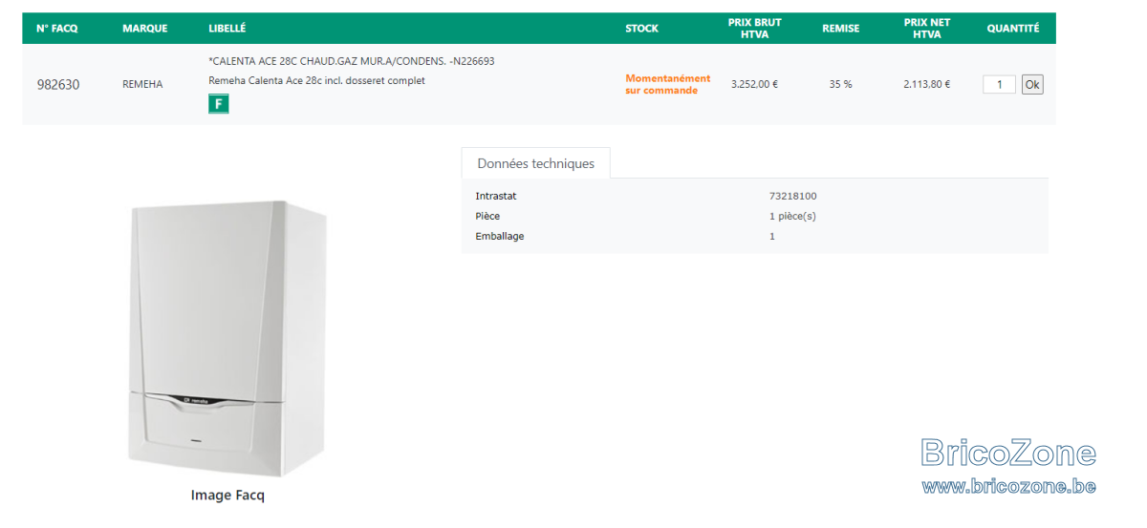Click the Emballage label
Image resolution: width=1147 pixels, height=528 pixels.
pyautogui.click(x=500, y=236)
